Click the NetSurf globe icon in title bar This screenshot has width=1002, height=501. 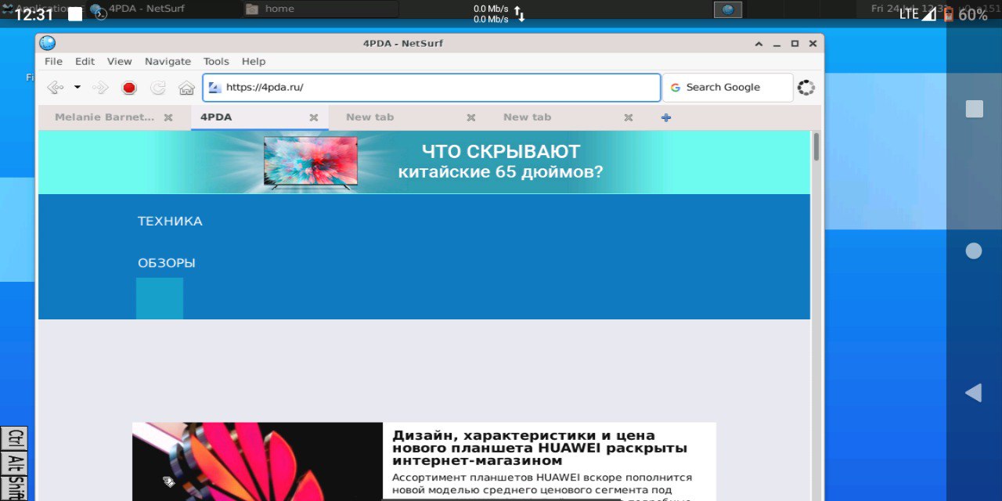48,44
